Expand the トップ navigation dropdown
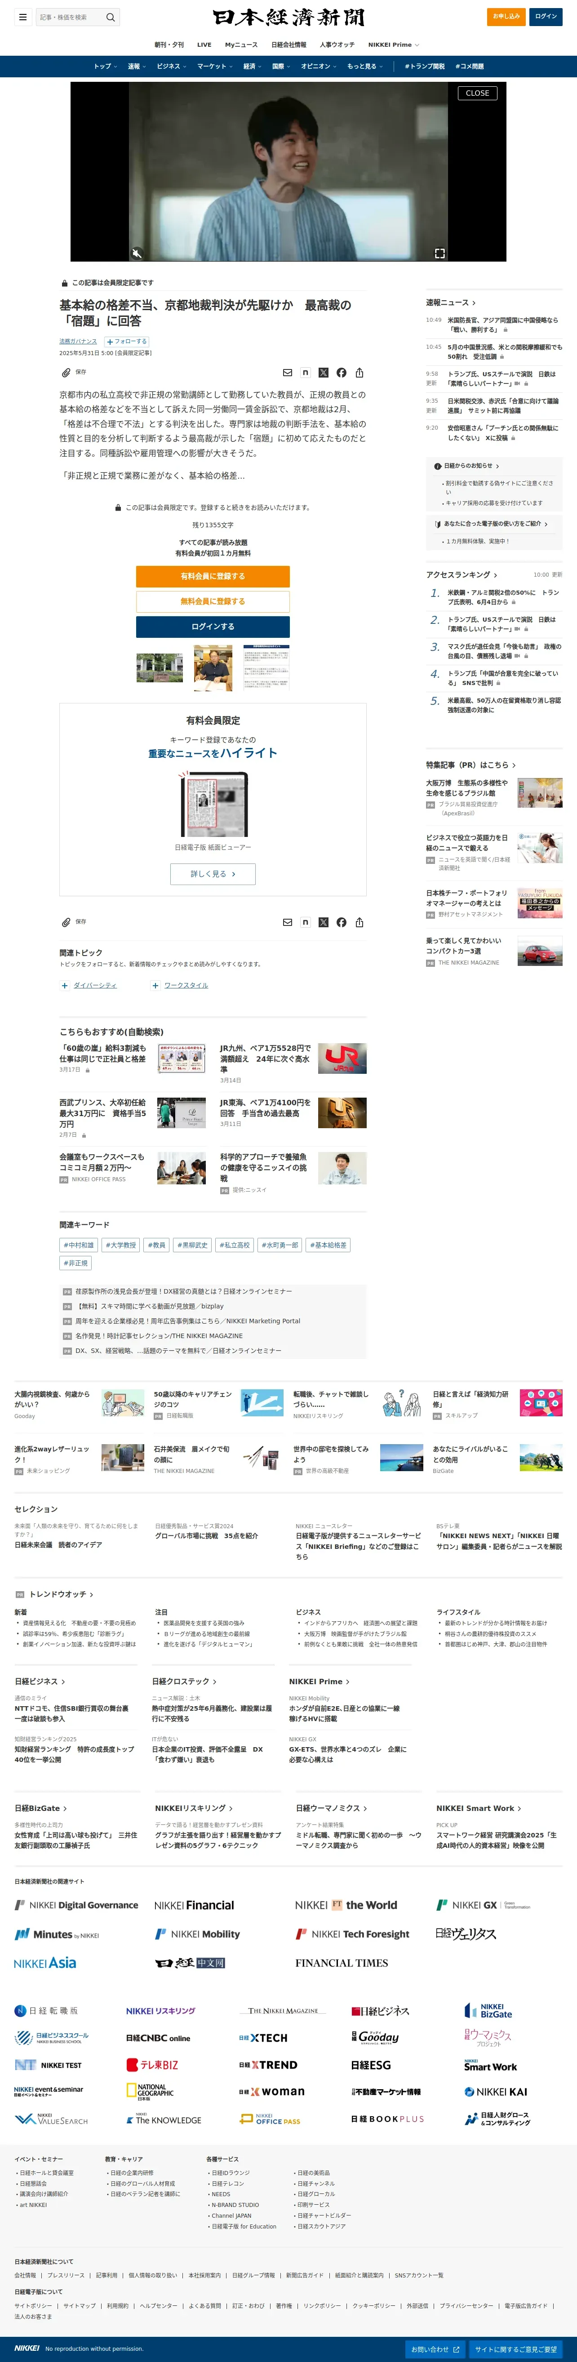 tap(105, 66)
